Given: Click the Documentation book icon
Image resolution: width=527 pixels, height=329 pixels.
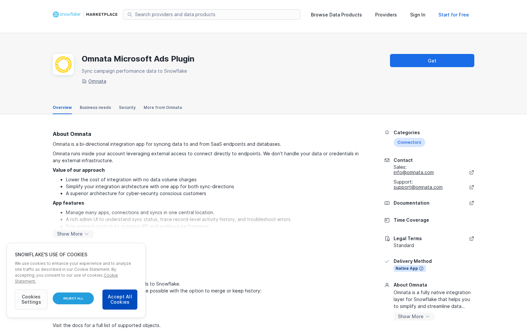Looking at the screenshot, I should (387, 203).
